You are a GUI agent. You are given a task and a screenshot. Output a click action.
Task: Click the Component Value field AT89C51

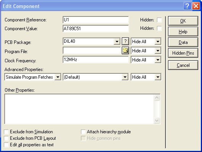(x=95, y=29)
